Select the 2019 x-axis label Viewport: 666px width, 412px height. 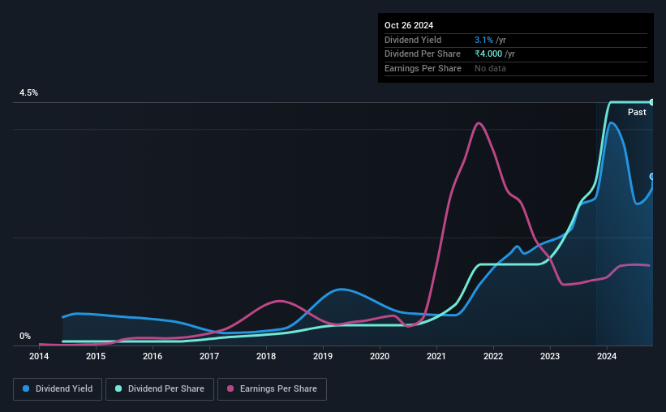coord(323,356)
